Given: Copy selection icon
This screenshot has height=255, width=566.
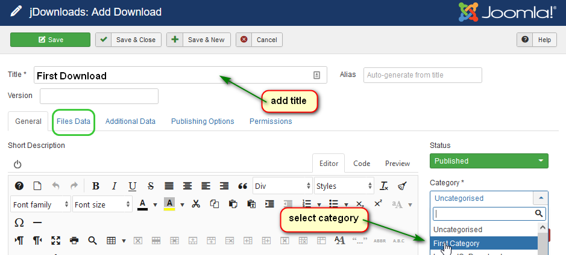Looking at the screenshot, I should 215,204.
